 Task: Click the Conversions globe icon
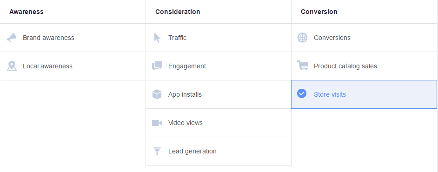click(x=302, y=38)
